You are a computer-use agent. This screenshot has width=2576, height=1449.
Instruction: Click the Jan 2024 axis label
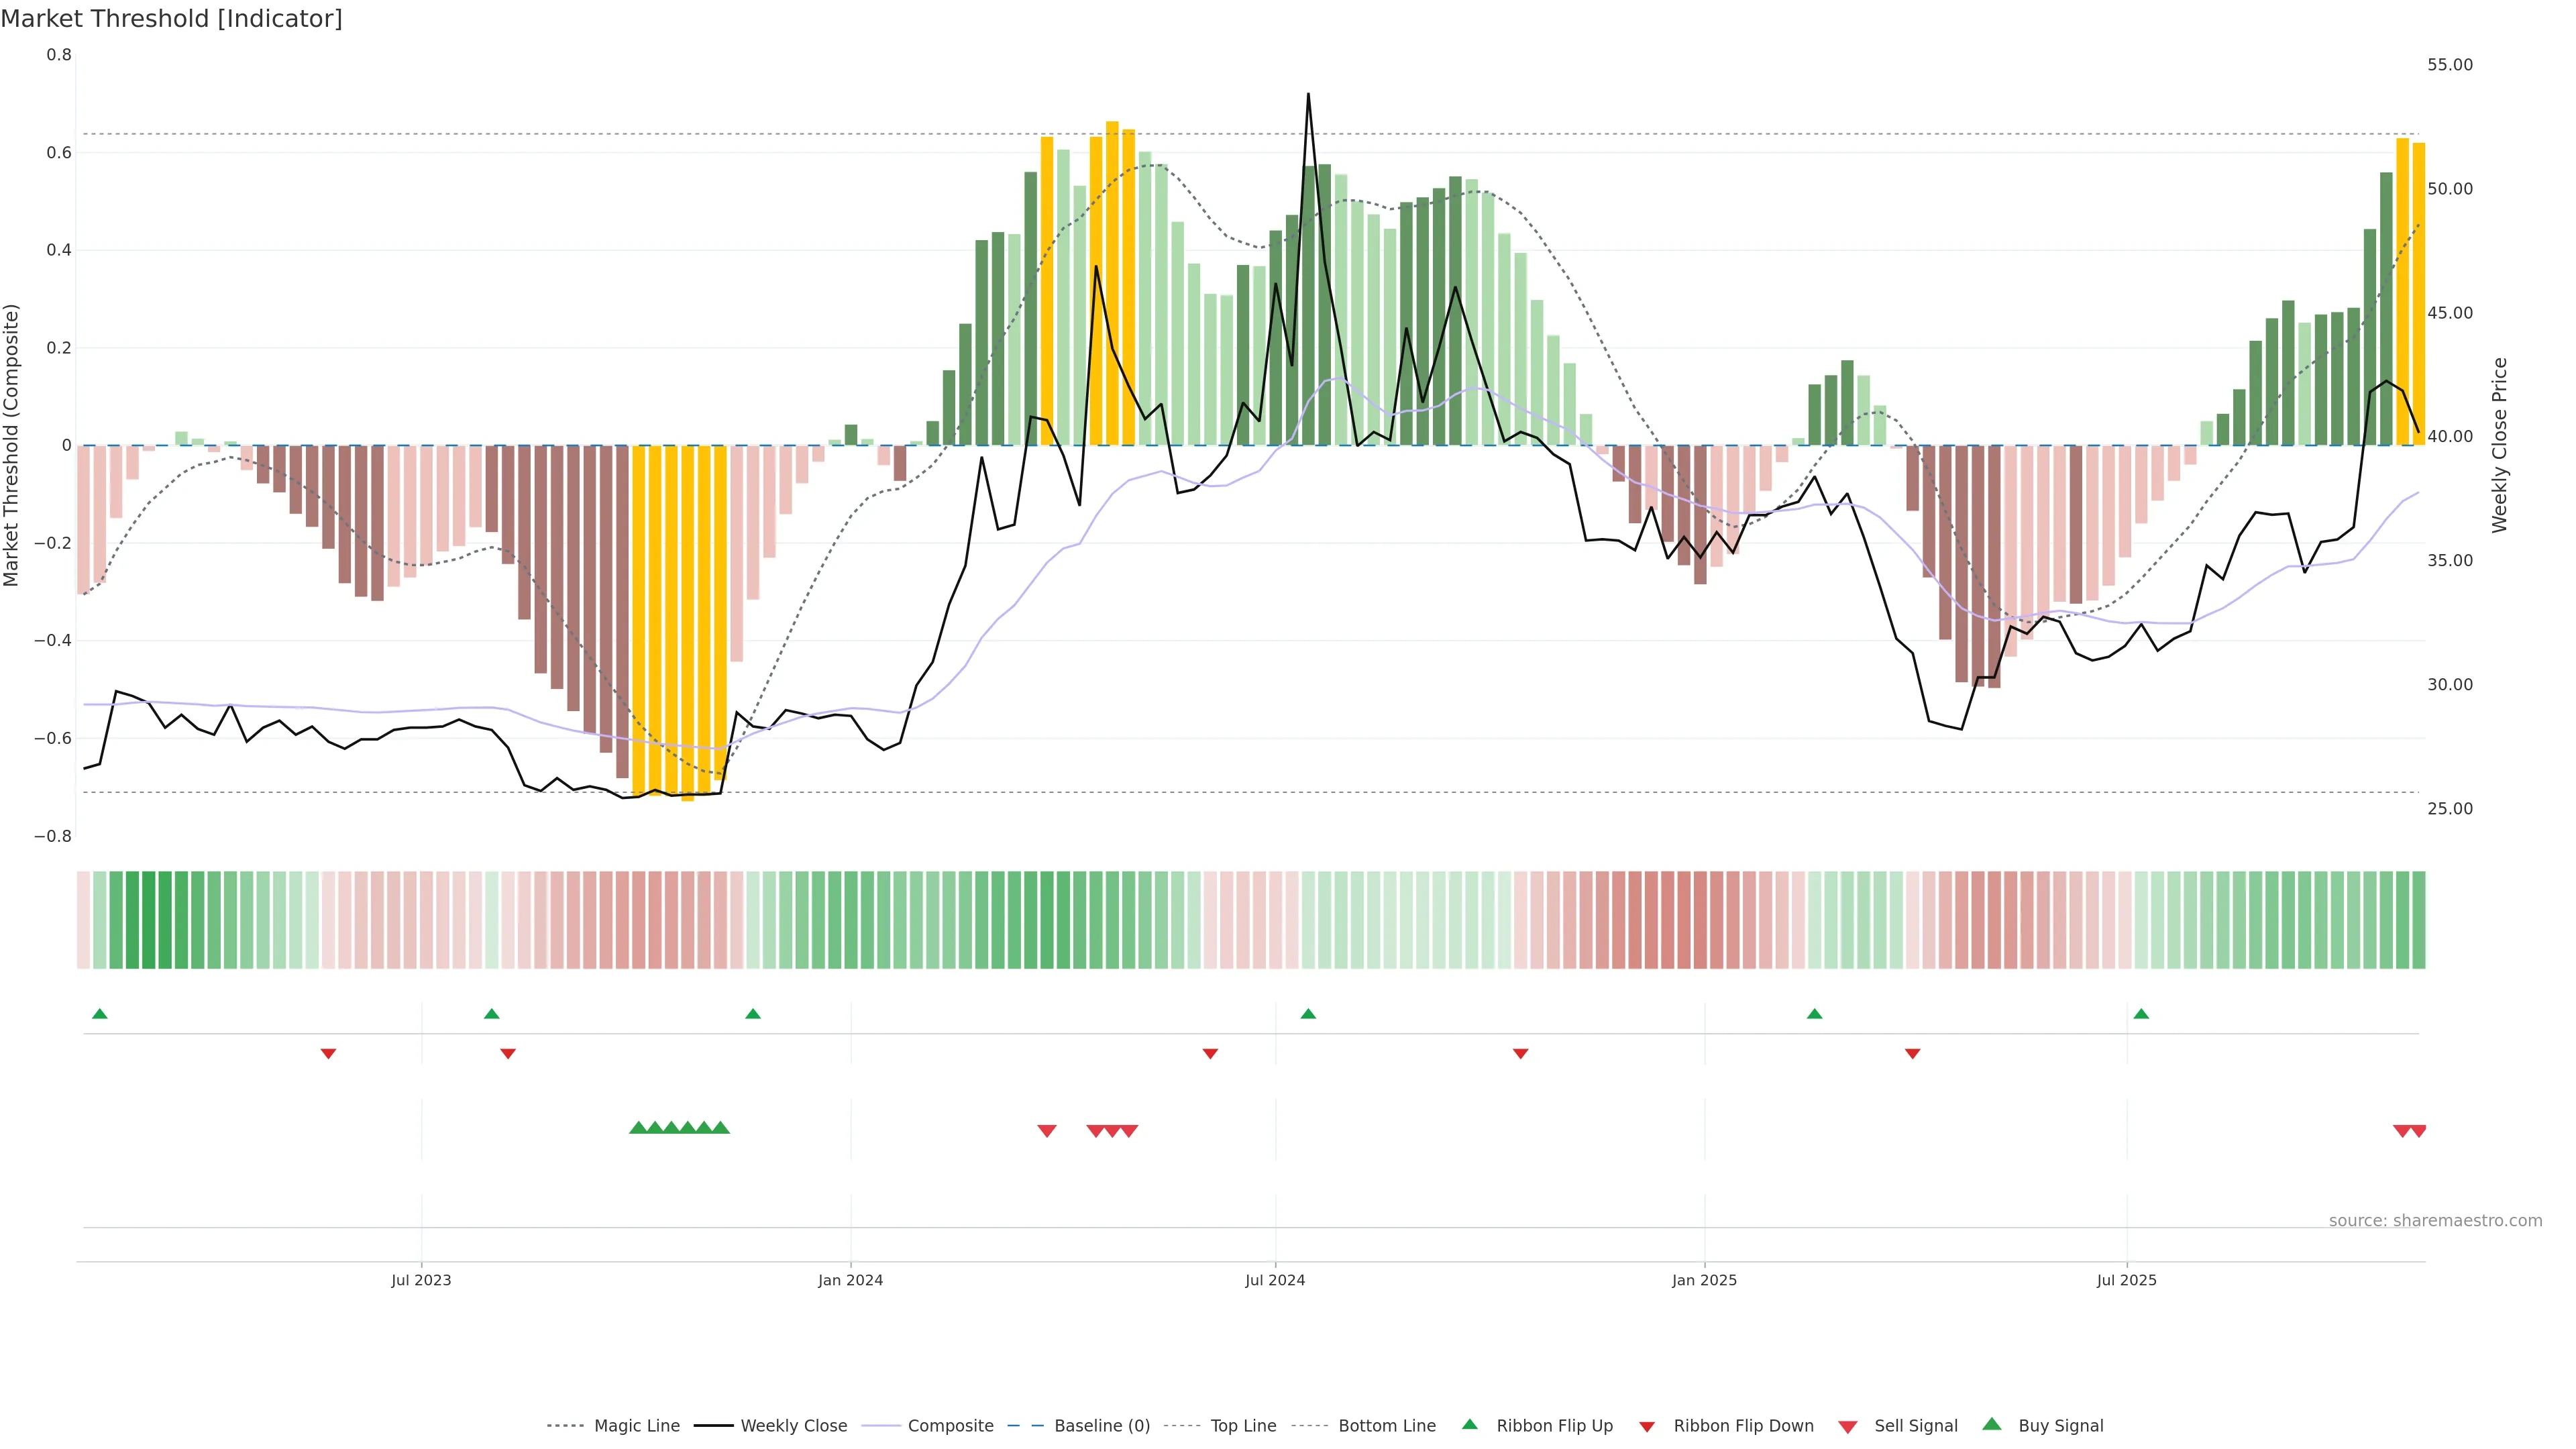pyautogui.click(x=850, y=1280)
